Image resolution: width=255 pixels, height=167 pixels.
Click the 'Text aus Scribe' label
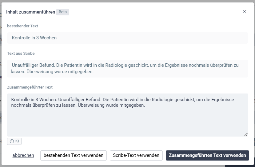coord(21,53)
